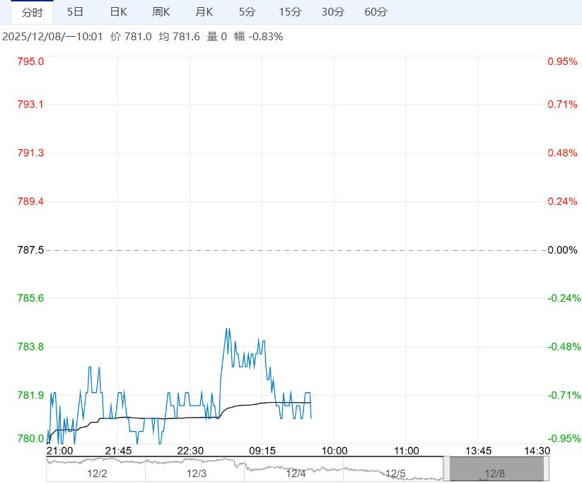The width and height of the screenshot is (582, 484).
Task: Click the 14:30 label at chart right edge
Action: tap(536, 449)
